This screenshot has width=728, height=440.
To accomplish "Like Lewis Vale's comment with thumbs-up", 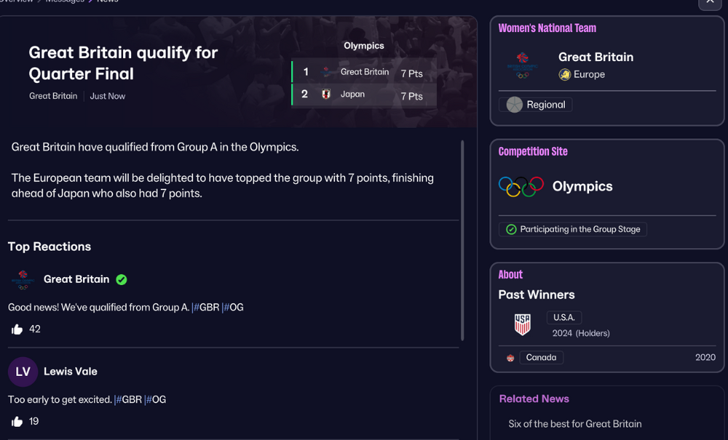I will [x=17, y=421].
